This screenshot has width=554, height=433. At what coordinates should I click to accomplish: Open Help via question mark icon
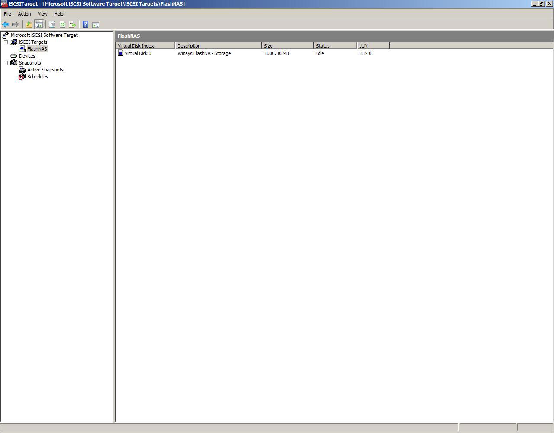click(x=85, y=25)
